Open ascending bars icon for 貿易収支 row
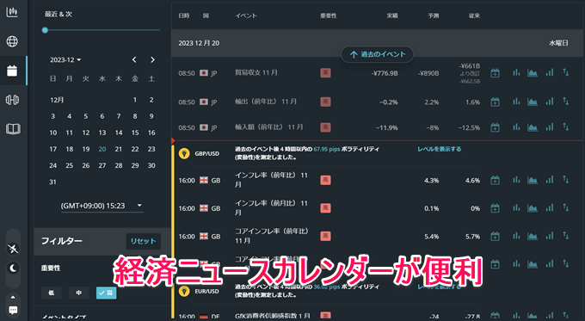Screen dimensions: 585x321 (549, 72)
